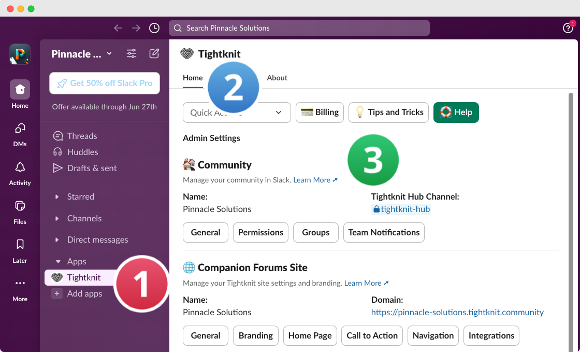The height and width of the screenshot is (352, 580).
Task: Open sidebar filter preferences icon
Action: click(x=132, y=54)
